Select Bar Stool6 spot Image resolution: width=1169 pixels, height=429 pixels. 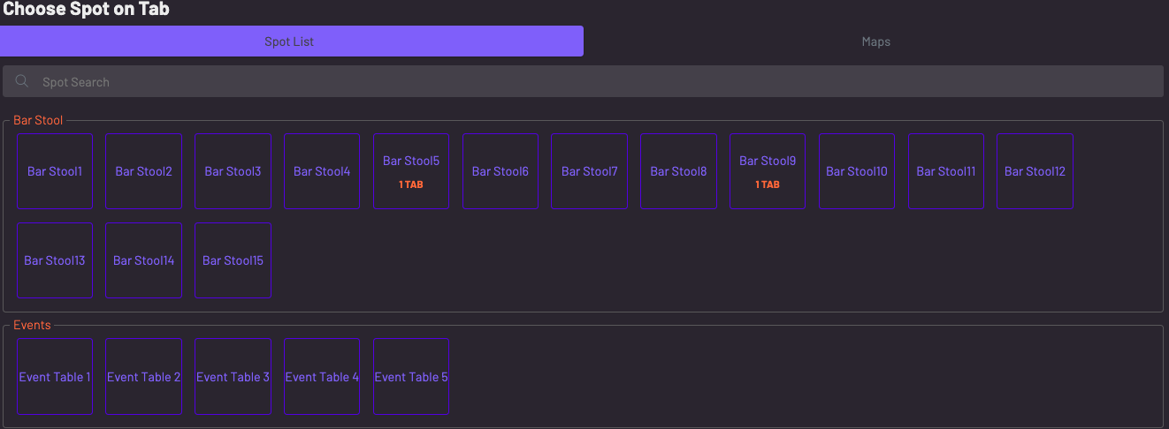pos(500,171)
